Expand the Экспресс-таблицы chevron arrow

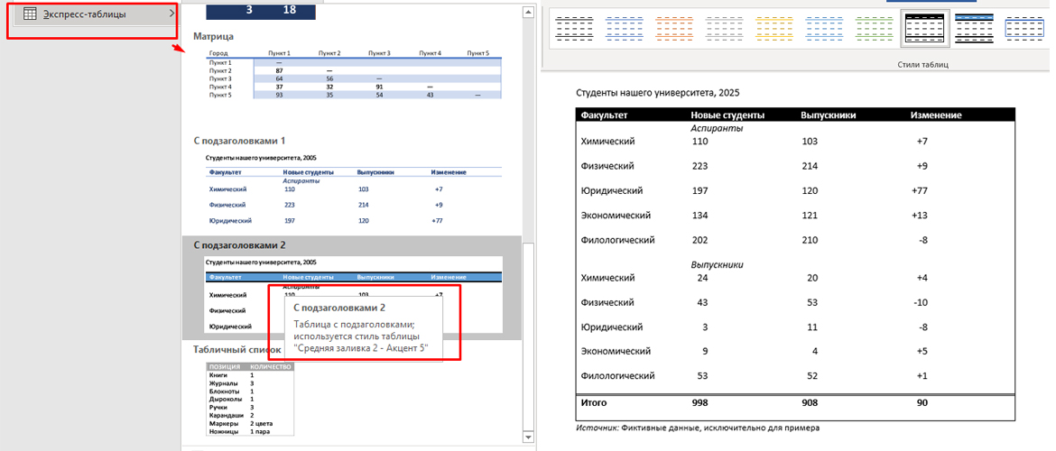(171, 14)
